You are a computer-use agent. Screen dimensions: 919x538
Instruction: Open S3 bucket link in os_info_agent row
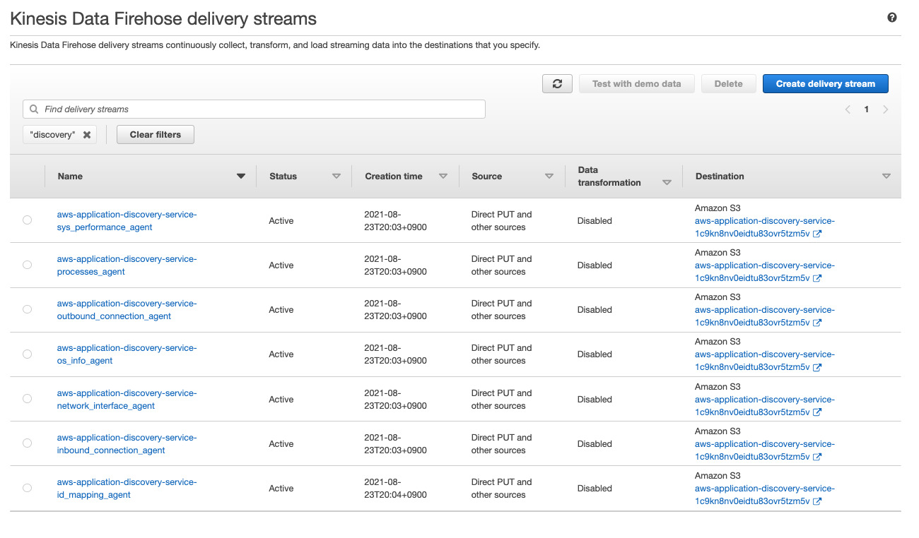765,361
